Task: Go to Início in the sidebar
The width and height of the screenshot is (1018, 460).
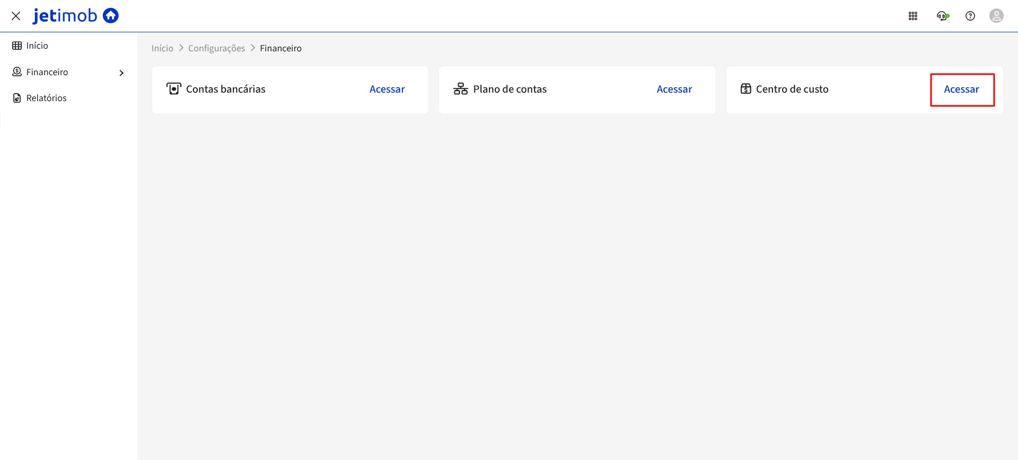Action: (x=37, y=46)
